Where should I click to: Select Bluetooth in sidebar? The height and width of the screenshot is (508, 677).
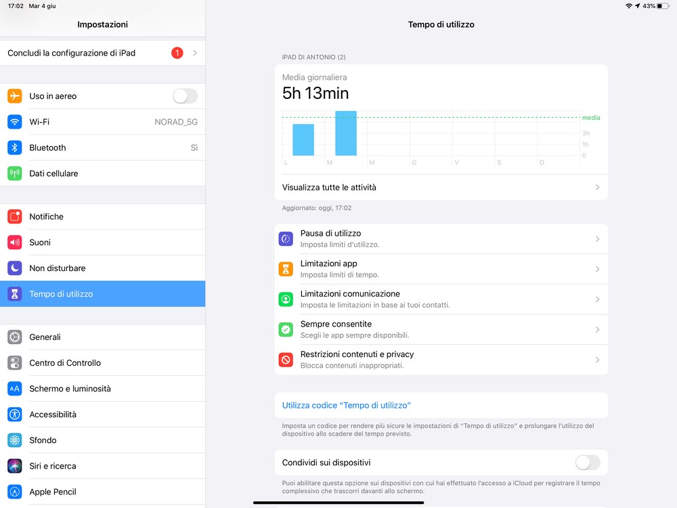pos(102,148)
